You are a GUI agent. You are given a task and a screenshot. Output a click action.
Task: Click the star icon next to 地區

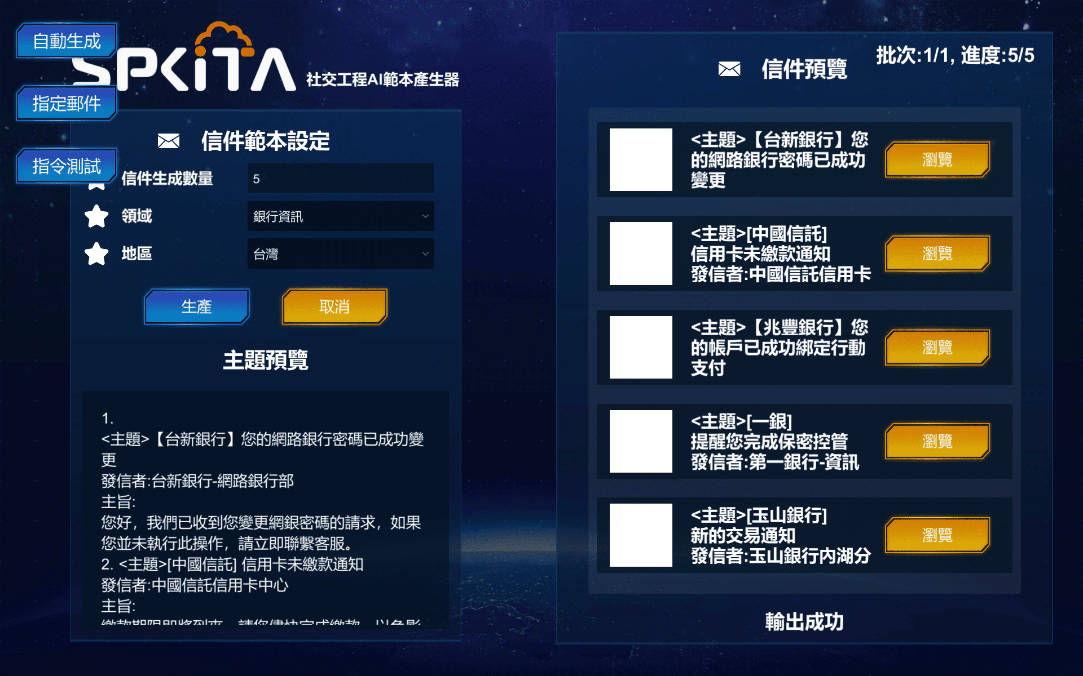point(96,254)
